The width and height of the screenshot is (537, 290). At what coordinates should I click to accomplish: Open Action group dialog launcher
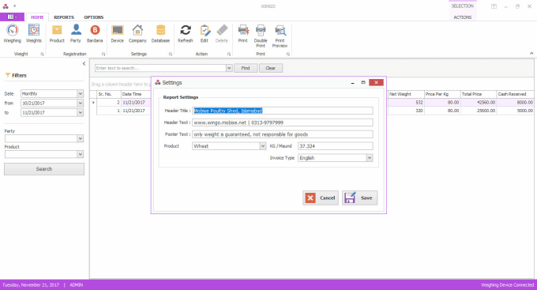click(x=229, y=54)
